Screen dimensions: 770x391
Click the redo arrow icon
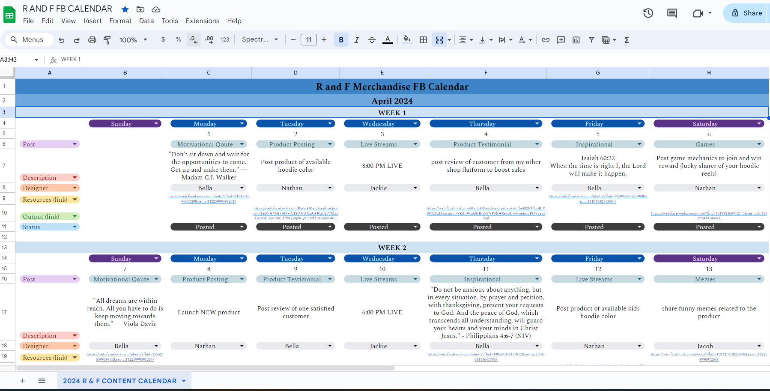77,40
